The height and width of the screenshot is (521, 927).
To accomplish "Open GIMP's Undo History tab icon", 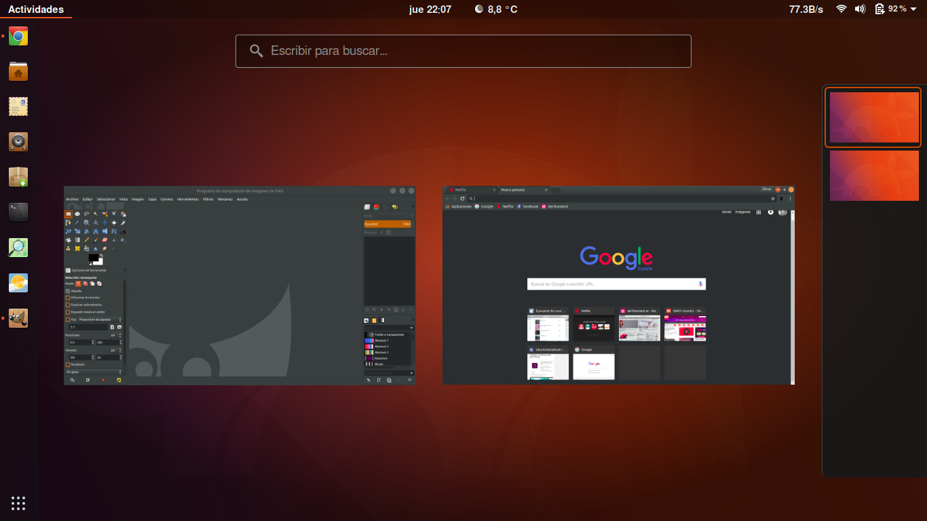I will pyautogui.click(x=395, y=207).
